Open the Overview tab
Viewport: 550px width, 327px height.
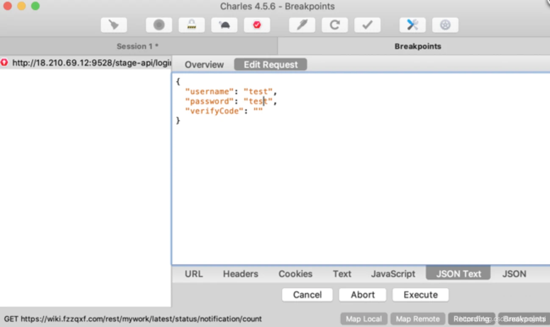[204, 65]
